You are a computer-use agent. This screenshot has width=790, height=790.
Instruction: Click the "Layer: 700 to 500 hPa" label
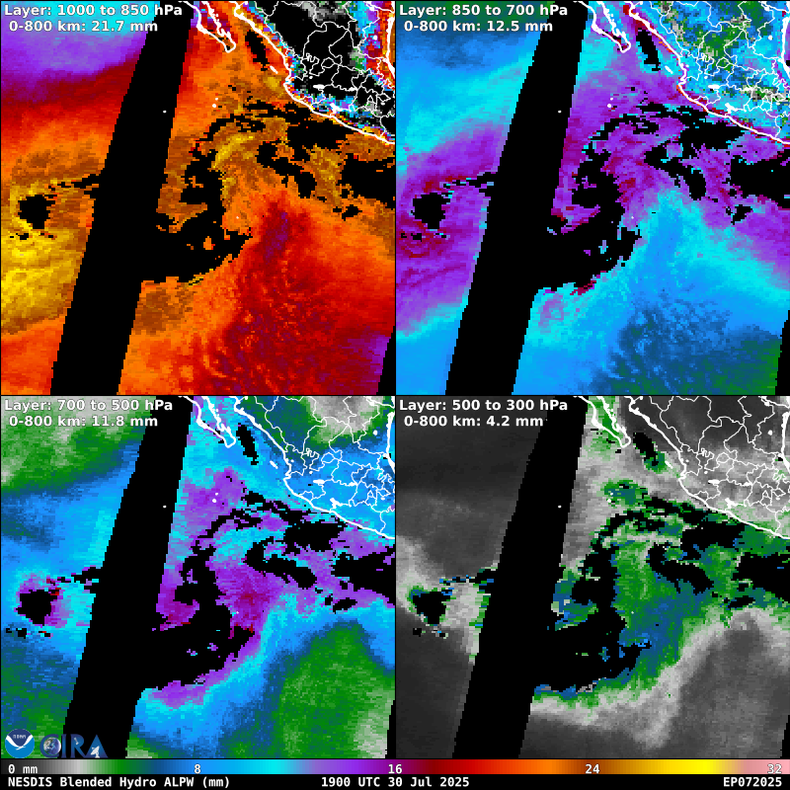88,405
